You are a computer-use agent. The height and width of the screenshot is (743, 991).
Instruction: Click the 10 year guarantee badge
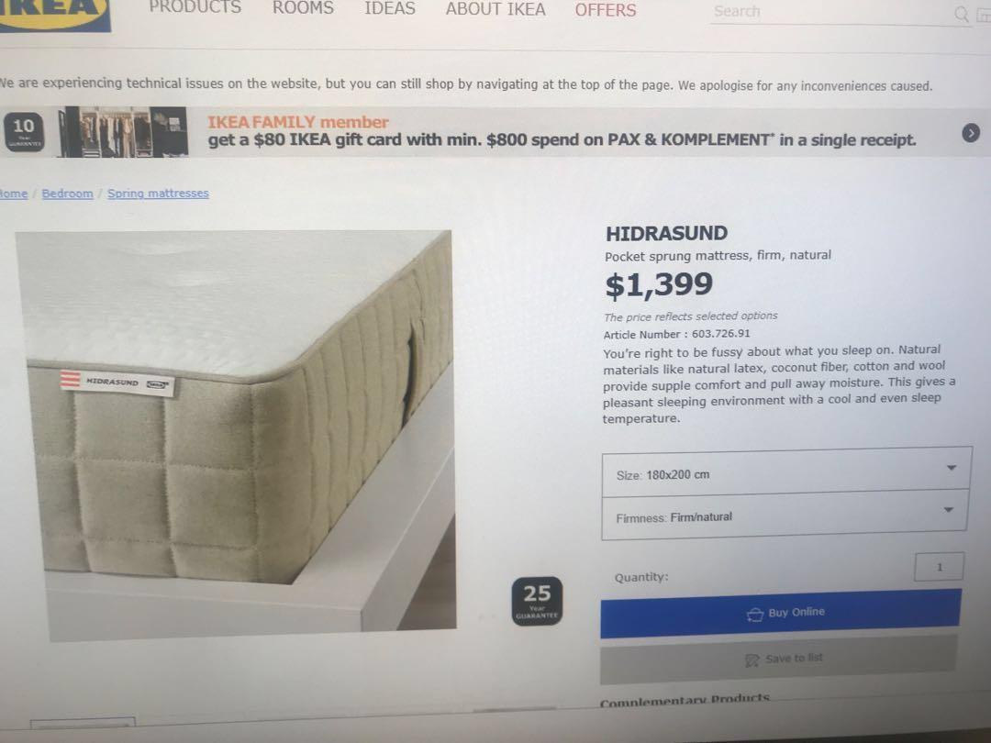click(x=24, y=131)
